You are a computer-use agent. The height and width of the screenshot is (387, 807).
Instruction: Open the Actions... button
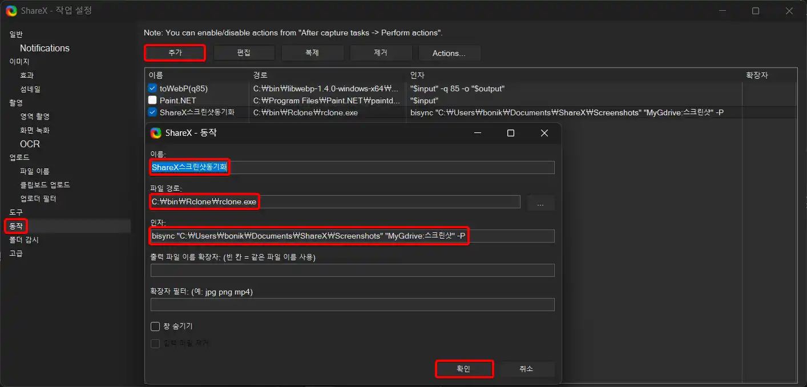449,53
